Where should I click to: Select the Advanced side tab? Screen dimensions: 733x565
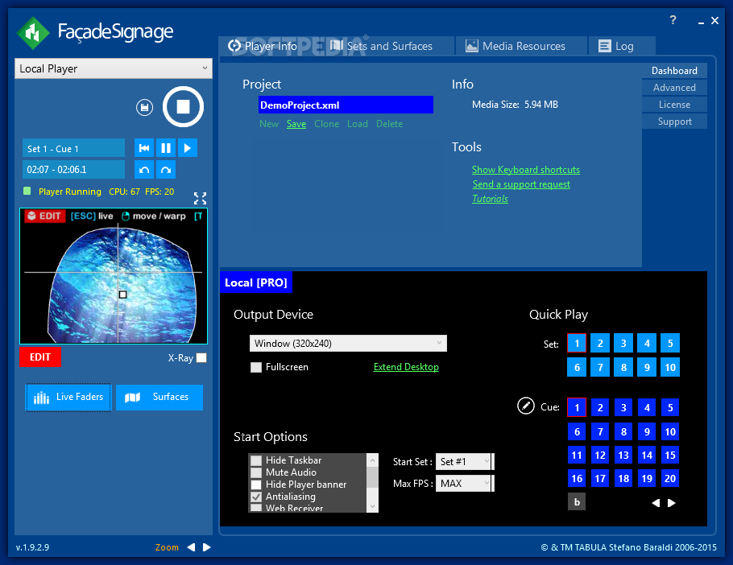point(674,87)
